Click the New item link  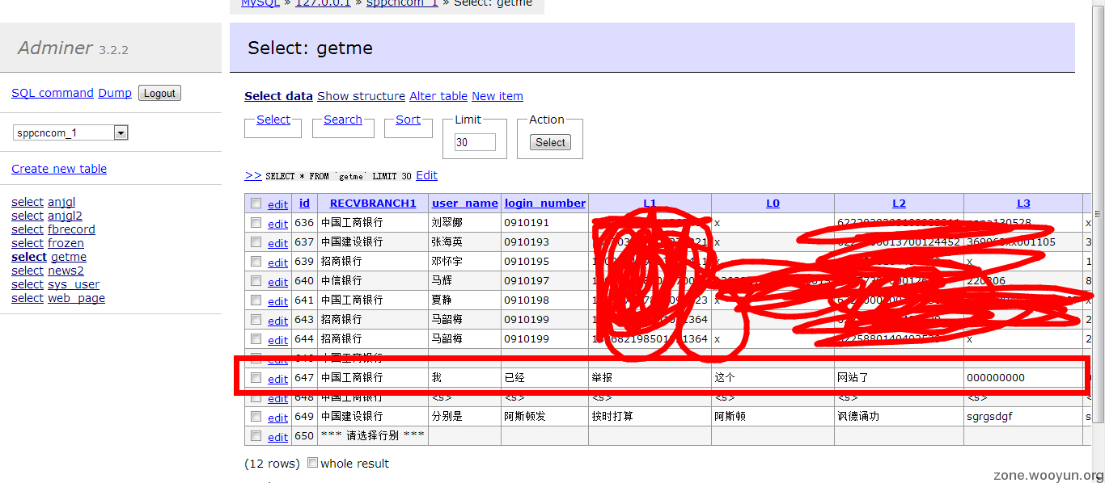[x=497, y=96]
